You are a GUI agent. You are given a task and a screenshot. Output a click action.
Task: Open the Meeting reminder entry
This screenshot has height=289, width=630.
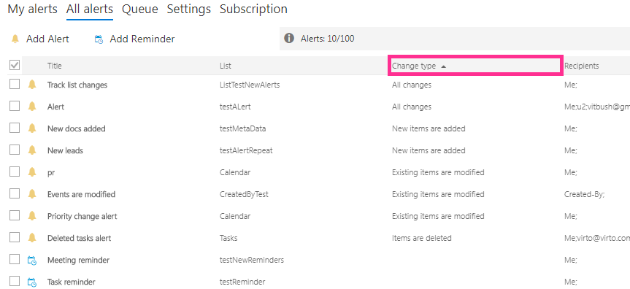78,260
